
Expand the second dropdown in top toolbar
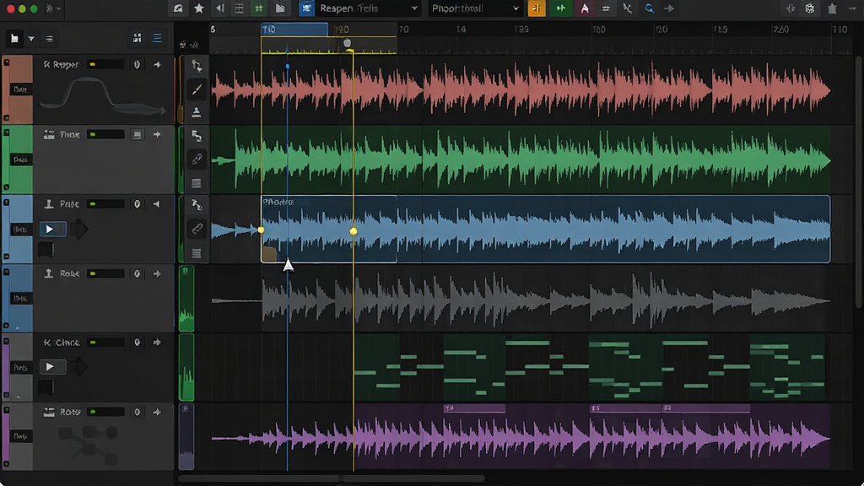point(475,8)
